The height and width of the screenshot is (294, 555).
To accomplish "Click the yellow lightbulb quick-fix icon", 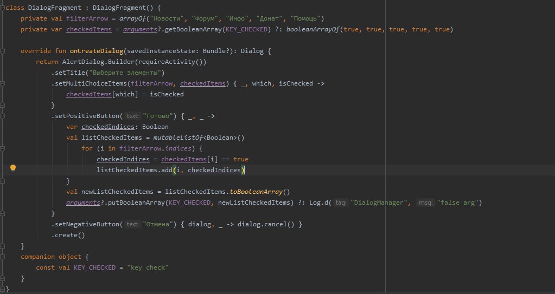I will coord(12,168).
